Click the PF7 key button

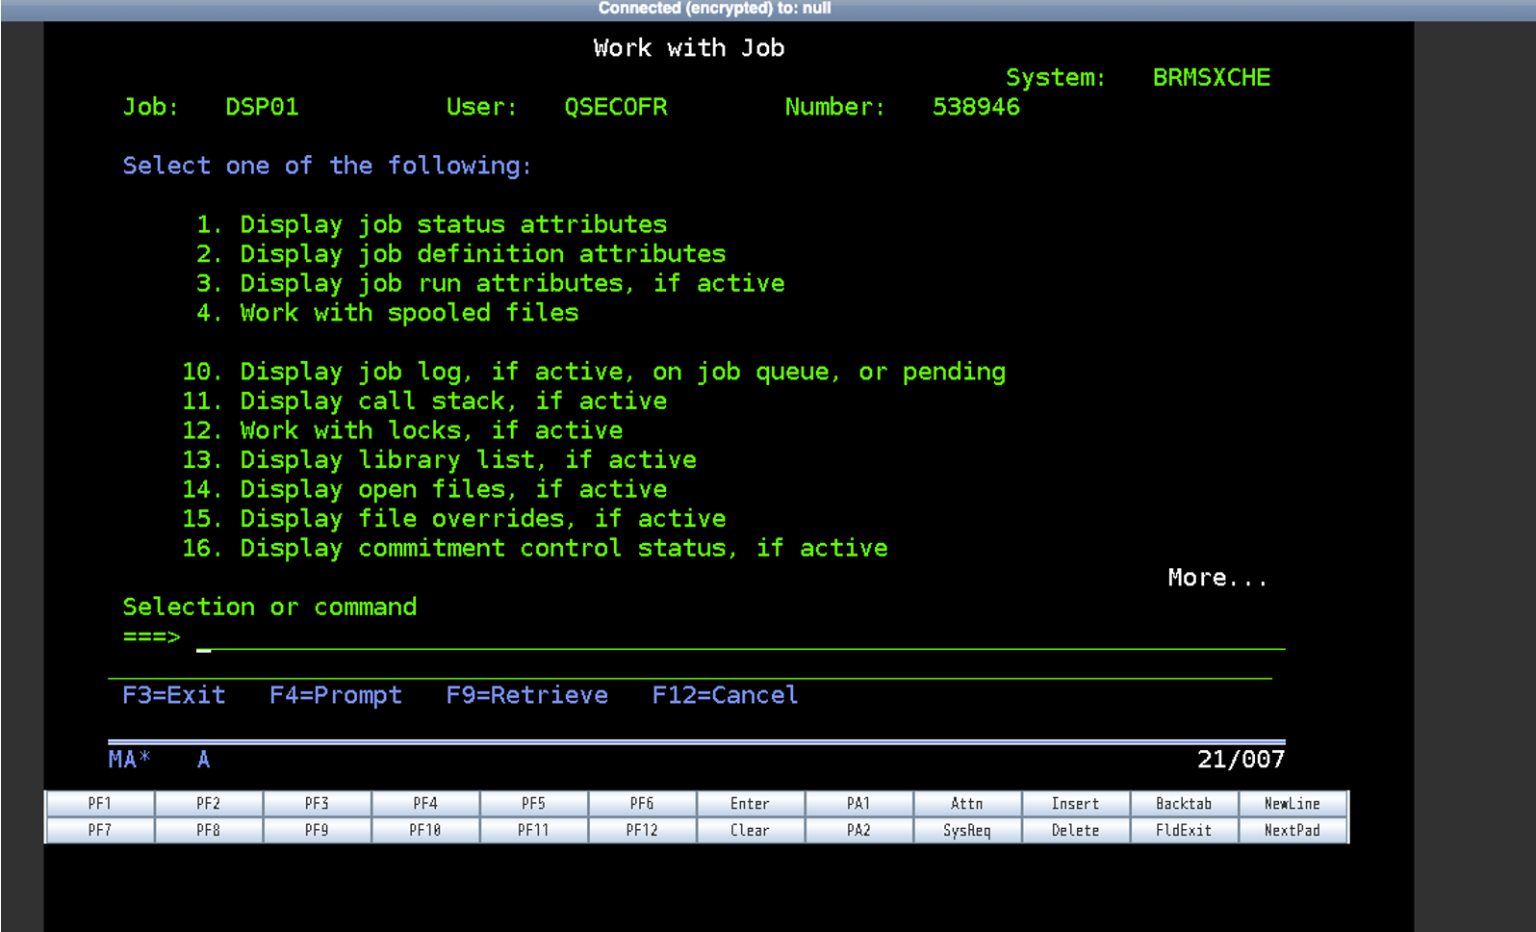point(100,830)
